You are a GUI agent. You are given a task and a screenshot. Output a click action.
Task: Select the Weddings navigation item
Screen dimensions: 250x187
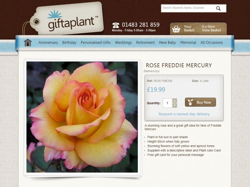point(123,43)
